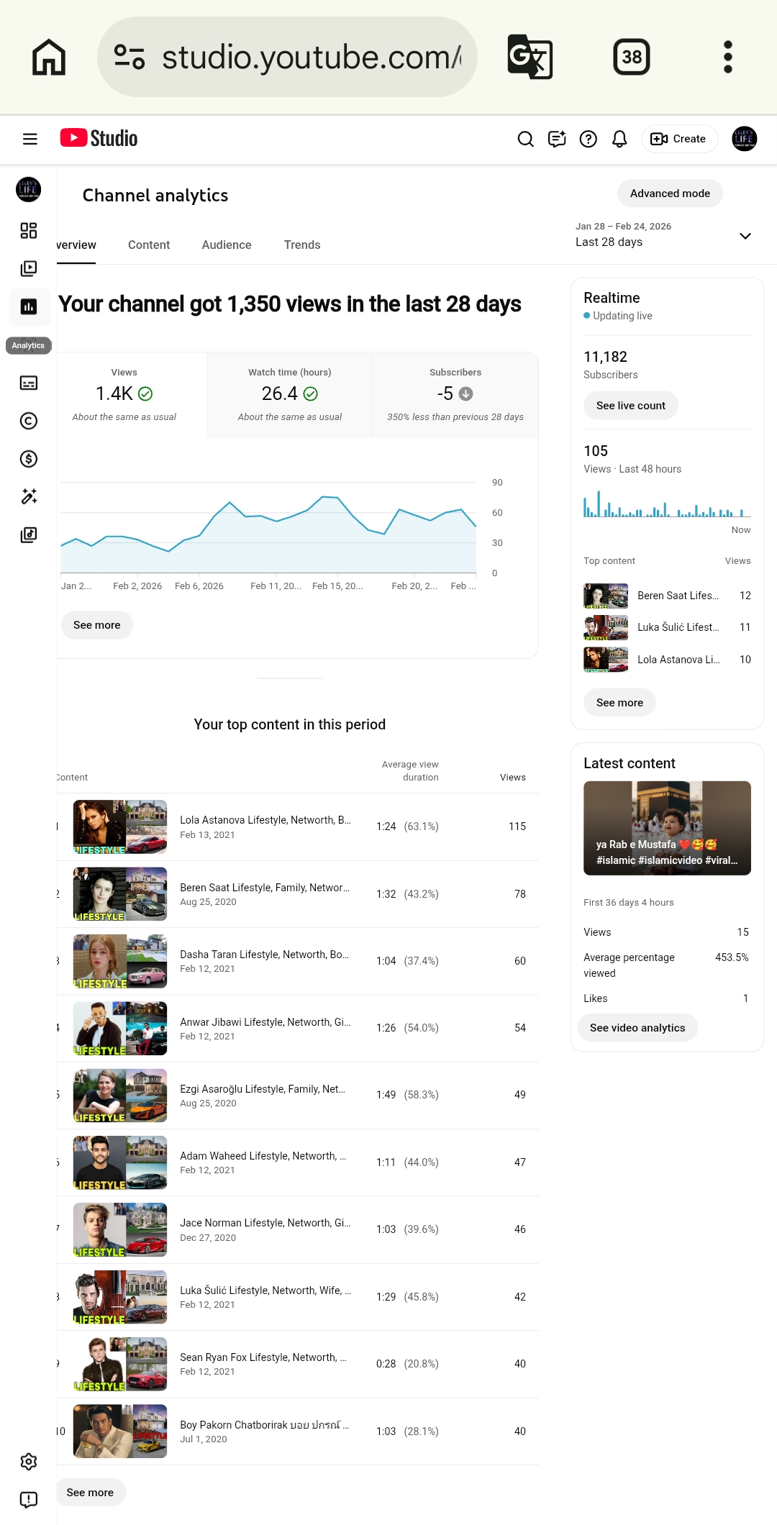Image resolution: width=777 pixels, height=1525 pixels.
Task: Select the Subscribers metric card
Action: 455,394
